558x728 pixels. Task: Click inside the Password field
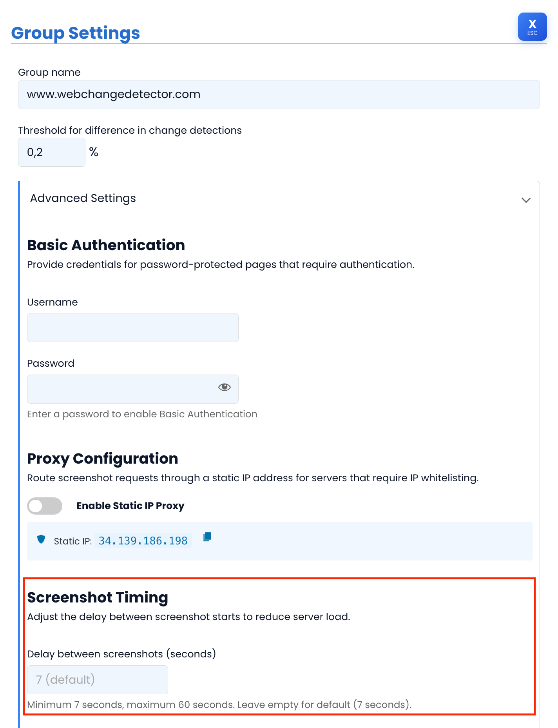118,389
